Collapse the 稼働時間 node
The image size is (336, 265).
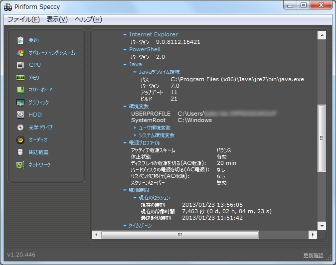(125, 190)
